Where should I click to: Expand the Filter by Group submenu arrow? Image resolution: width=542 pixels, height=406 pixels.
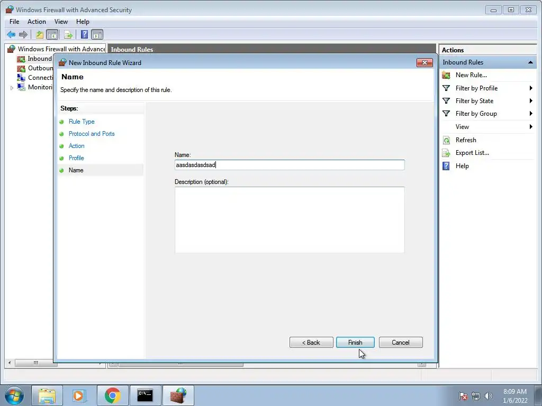coord(531,114)
